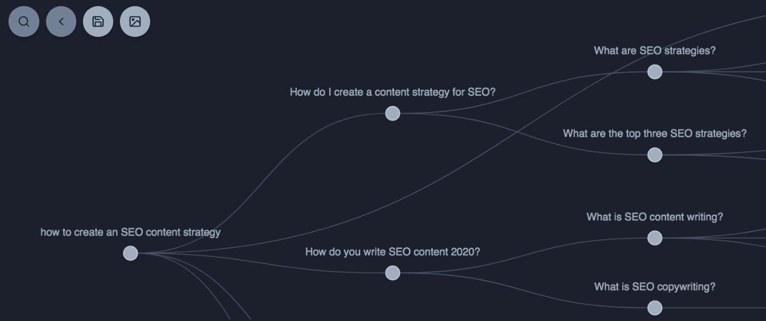Collapse the 'What are the top three SEO strategies?' node
766x321 pixels.
(655, 155)
